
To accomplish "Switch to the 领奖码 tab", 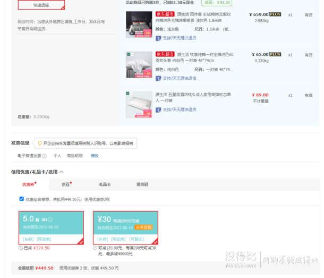I will click(x=142, y=184).
